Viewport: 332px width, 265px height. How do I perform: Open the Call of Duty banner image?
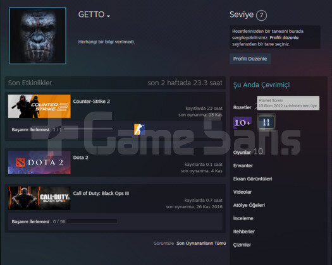coord(39,198)
